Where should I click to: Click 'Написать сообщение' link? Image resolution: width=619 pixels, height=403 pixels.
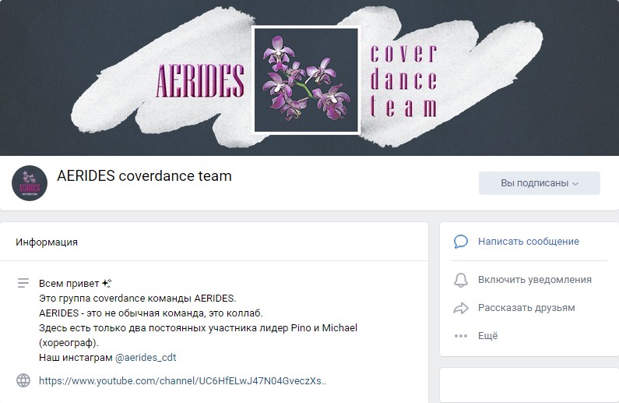pos(528,242)
